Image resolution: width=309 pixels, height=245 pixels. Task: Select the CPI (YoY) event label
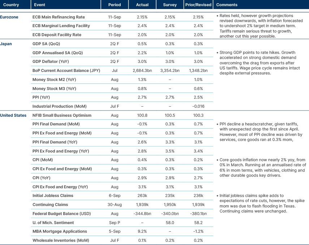point(42,178)
